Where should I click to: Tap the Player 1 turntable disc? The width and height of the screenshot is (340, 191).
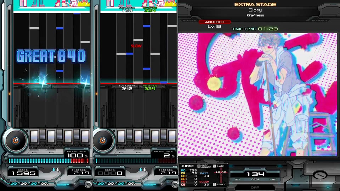click(x=15, y=140)
